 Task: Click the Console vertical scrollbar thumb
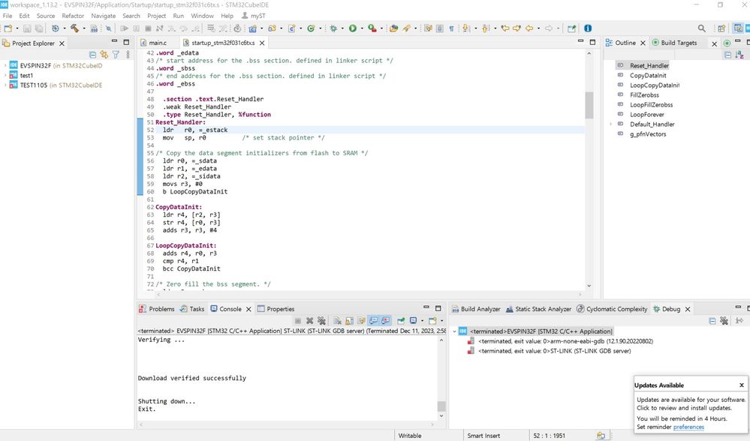(441, 406)
